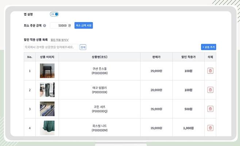Image resolution: width=240 pixels, height=146 pixels.
Task: Focus the minimum order amount field showing 50000
Action: tap(59, 26)
